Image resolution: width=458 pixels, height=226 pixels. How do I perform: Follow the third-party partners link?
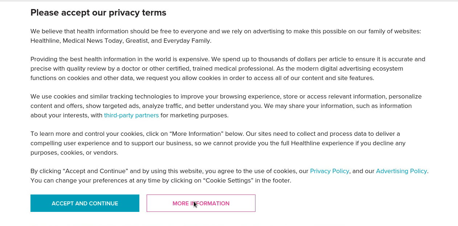click(131, 115)
